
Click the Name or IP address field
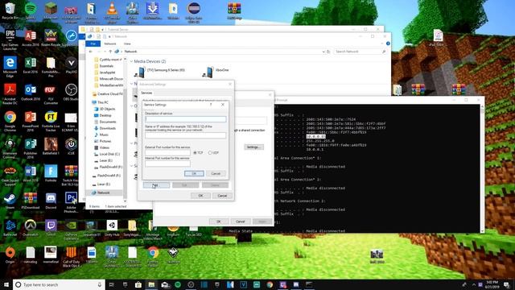[186, 135]
